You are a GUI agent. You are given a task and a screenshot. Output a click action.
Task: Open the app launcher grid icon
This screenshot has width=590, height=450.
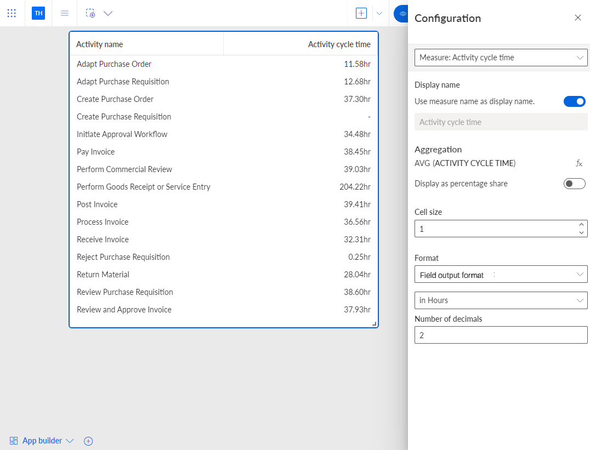pyautogui.click(x=12, y=13)
